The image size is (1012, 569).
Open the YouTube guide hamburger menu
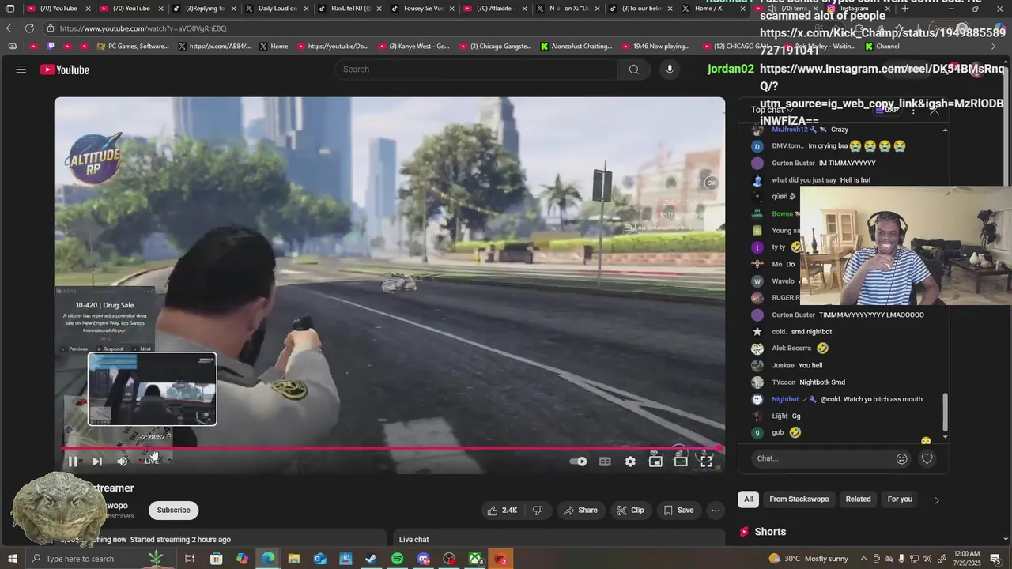[x=21, y=70]
